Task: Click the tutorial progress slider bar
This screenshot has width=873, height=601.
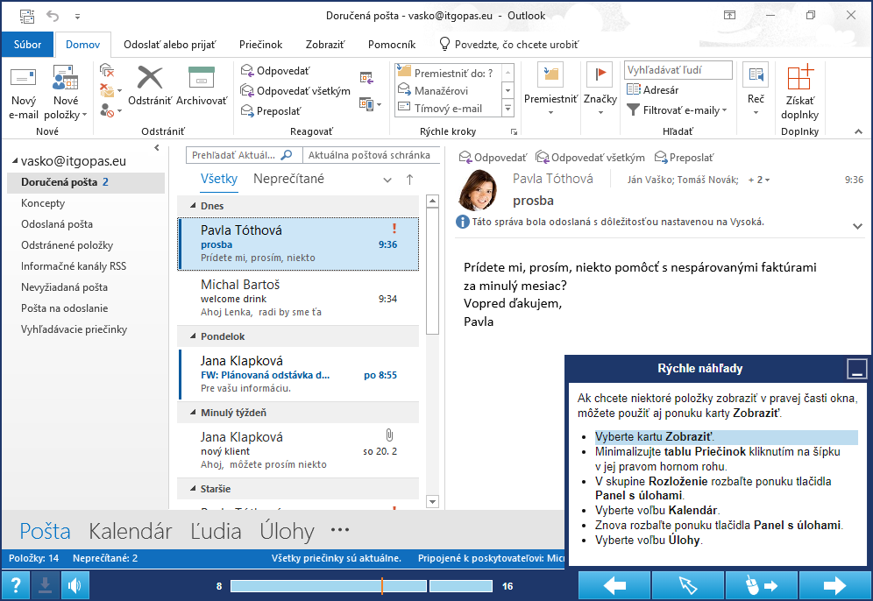Action: tap(361, 586)
